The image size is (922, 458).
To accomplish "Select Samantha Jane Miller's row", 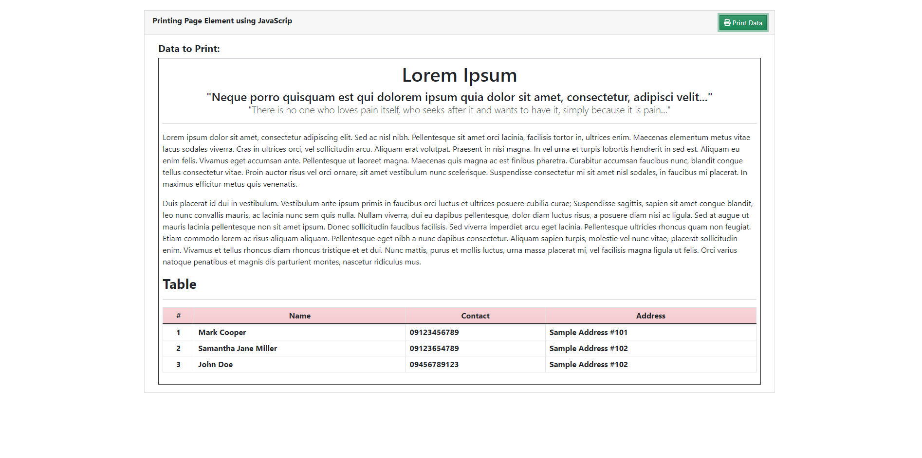I will pyautogui.click(x=237, y=348).
